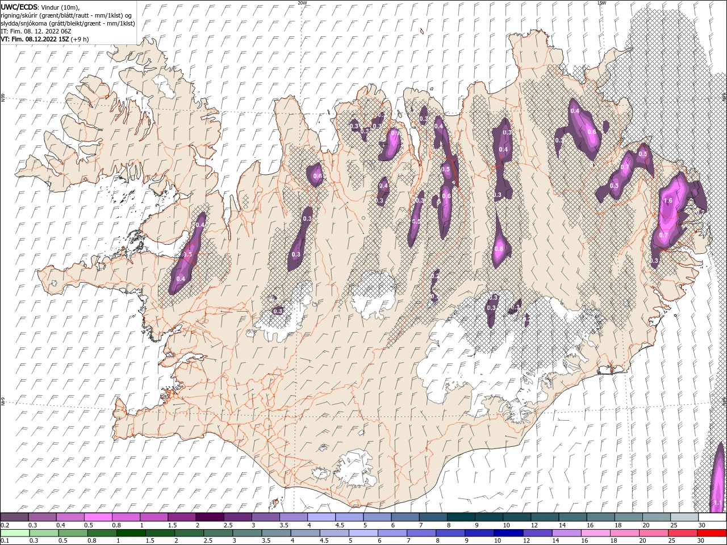Pick the snow scale swatch between 25 and 30
This screenshot has width=727, height=545.
(684, 517)
